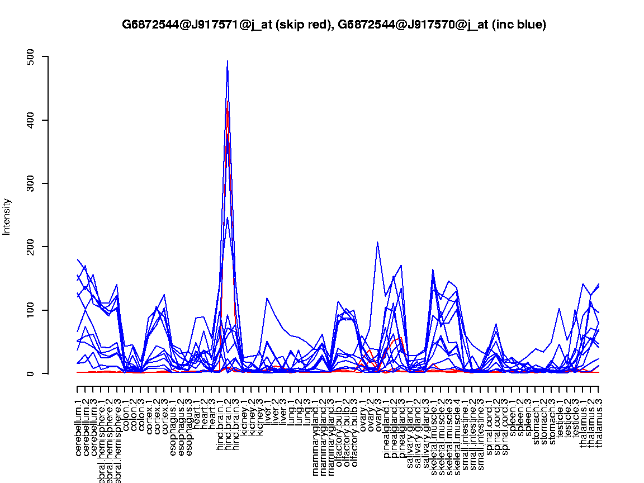Click the 500 tick label on y-axis
The width and height of the screenshot is (644, 483).
[30, 57]
